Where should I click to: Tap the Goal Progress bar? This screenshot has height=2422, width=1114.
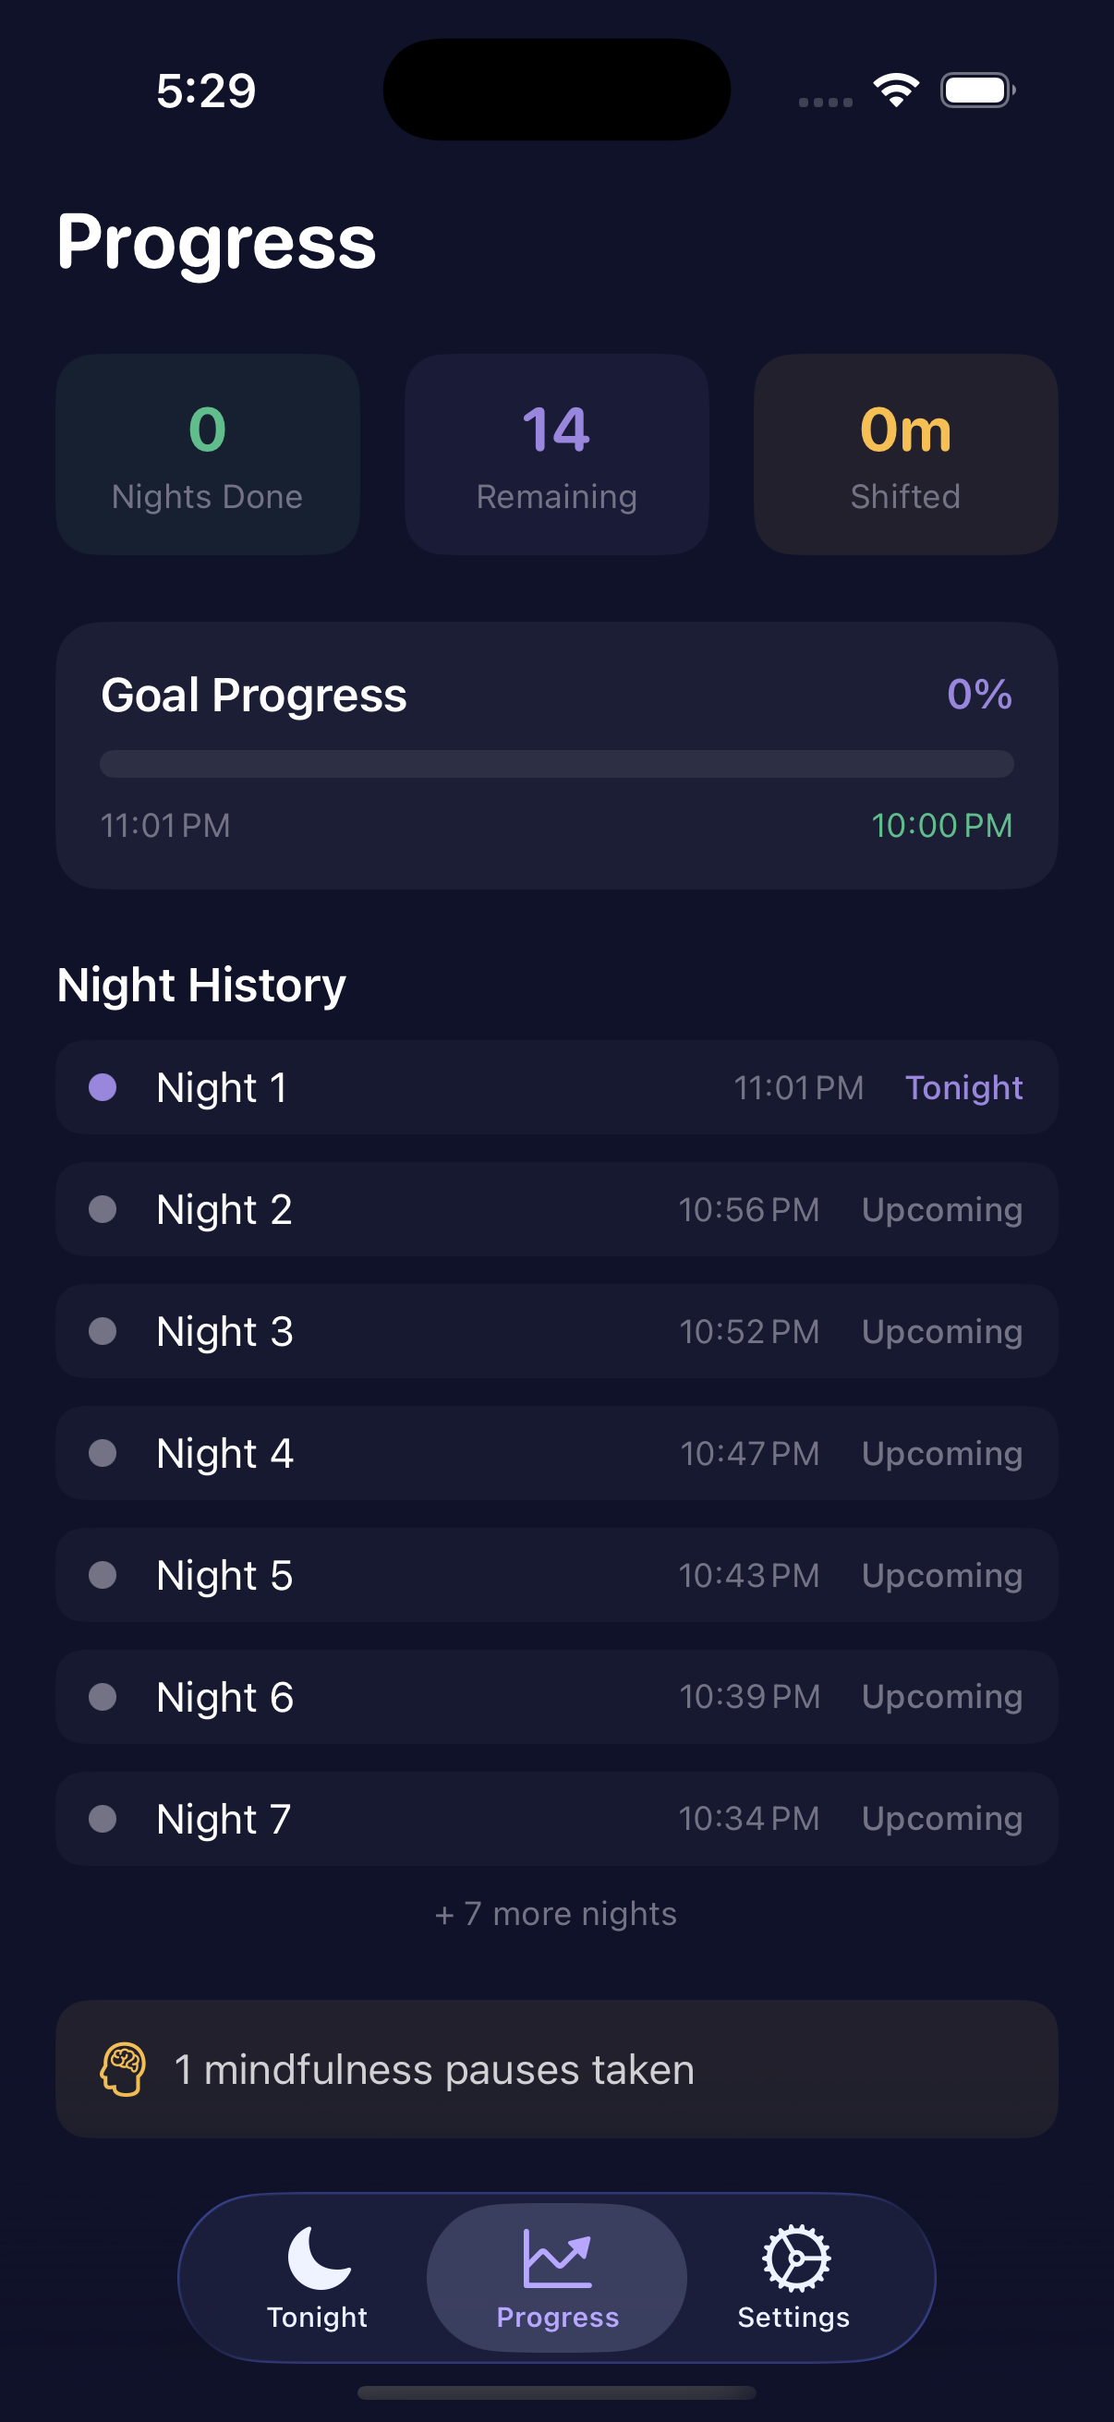pyautogui.click(x=556, y=763)
